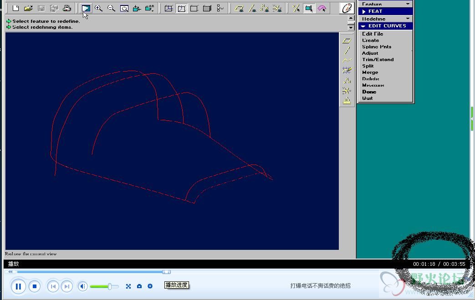Collapse the EDIT CURVES menu header
Viewport: 475px width, 300px height.
tap(385, 26)
